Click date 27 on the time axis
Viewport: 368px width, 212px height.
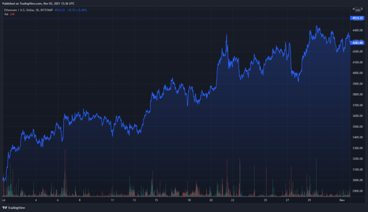[x=287, y=200]
